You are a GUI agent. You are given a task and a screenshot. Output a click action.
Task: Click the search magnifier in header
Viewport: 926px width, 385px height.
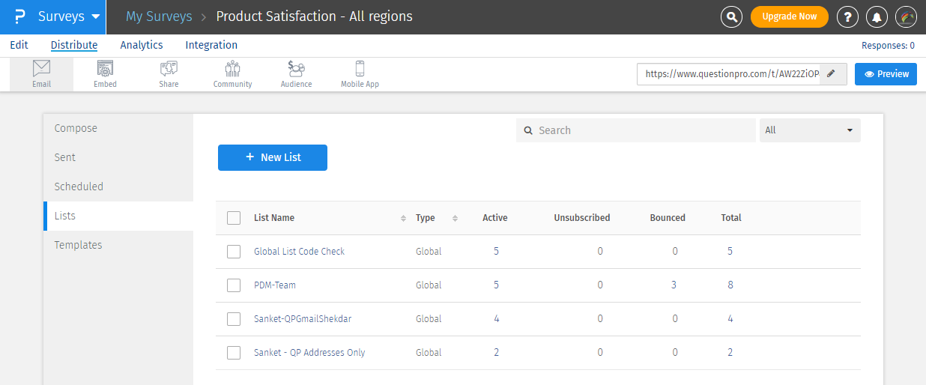731,16
